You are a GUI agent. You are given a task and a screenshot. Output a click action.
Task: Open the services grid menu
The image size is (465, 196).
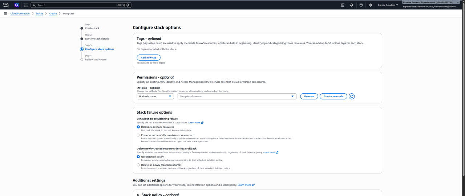(26, 5)
